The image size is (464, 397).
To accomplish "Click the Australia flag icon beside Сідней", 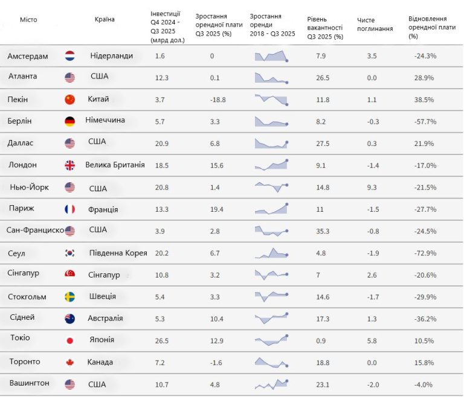I will [69, 319].
